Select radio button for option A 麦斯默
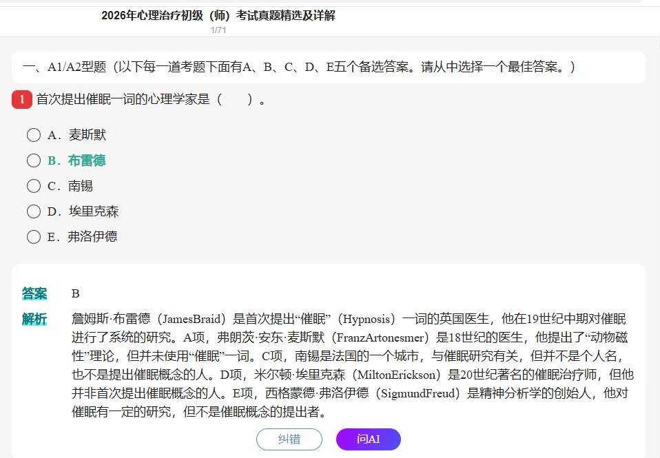The height and width of the screenshot is (458, 660). [34, 135]
